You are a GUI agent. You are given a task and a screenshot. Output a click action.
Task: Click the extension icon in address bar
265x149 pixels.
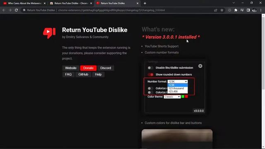click(24, 10)
